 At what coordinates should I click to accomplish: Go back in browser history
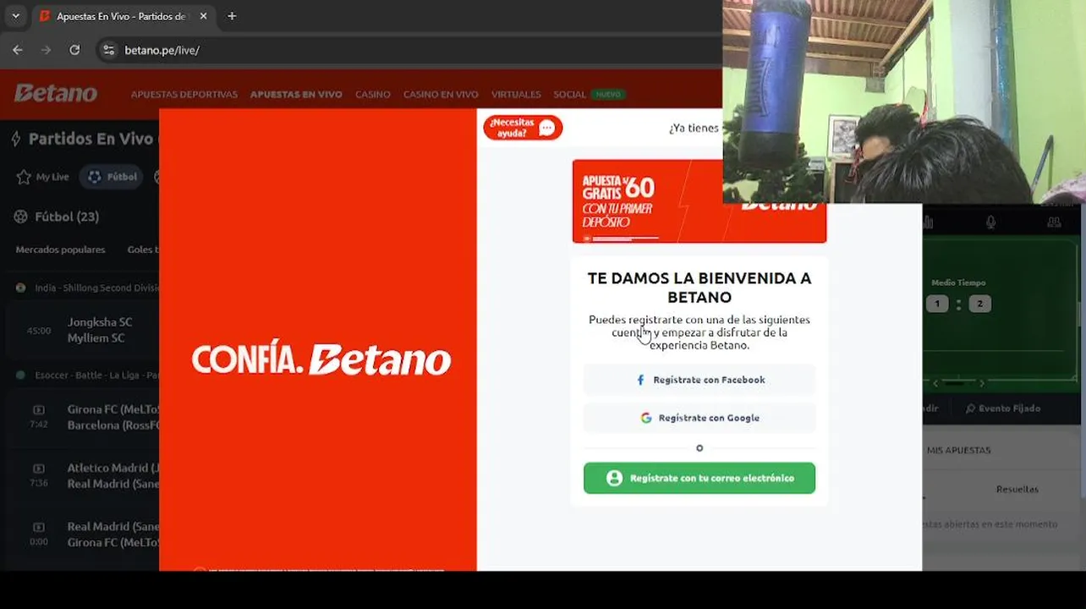[18, 50]
